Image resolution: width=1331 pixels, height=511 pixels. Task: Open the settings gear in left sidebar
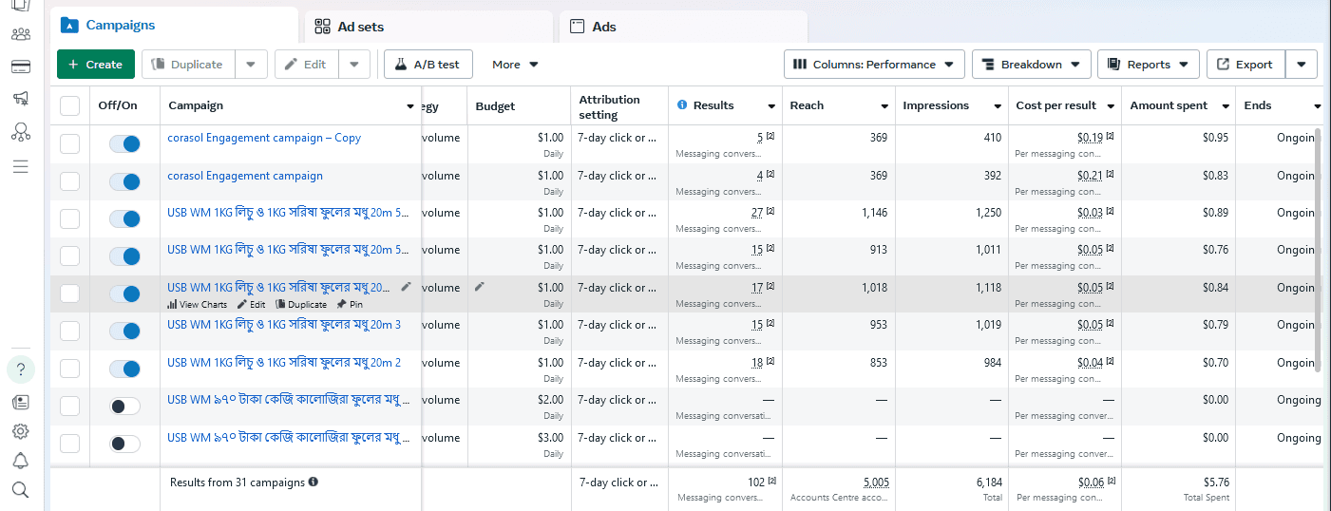click(21, 431)
